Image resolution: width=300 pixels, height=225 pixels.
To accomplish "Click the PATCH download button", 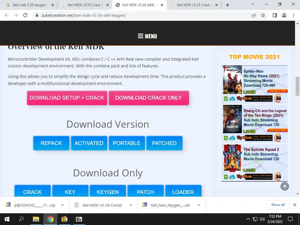I will [146, 191].
